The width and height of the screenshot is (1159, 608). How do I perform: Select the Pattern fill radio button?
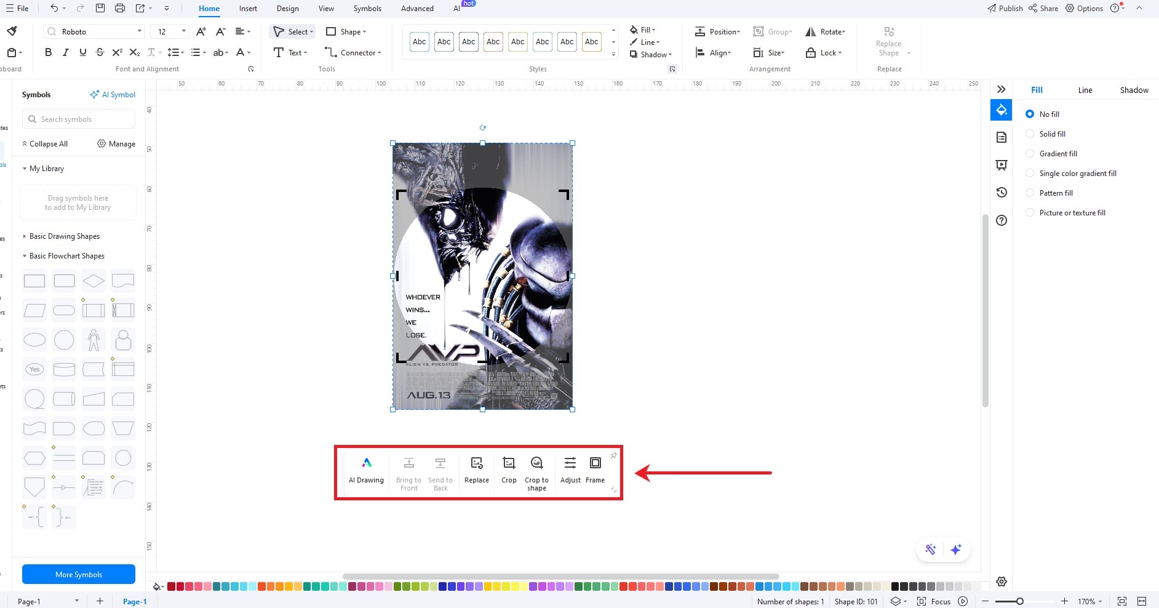tap(1030, 193)
